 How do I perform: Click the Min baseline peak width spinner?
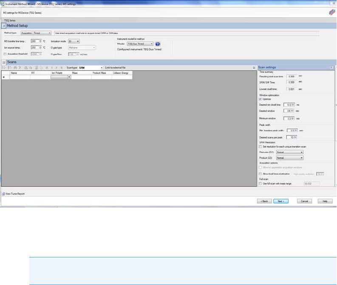click(x=296, y=130)
